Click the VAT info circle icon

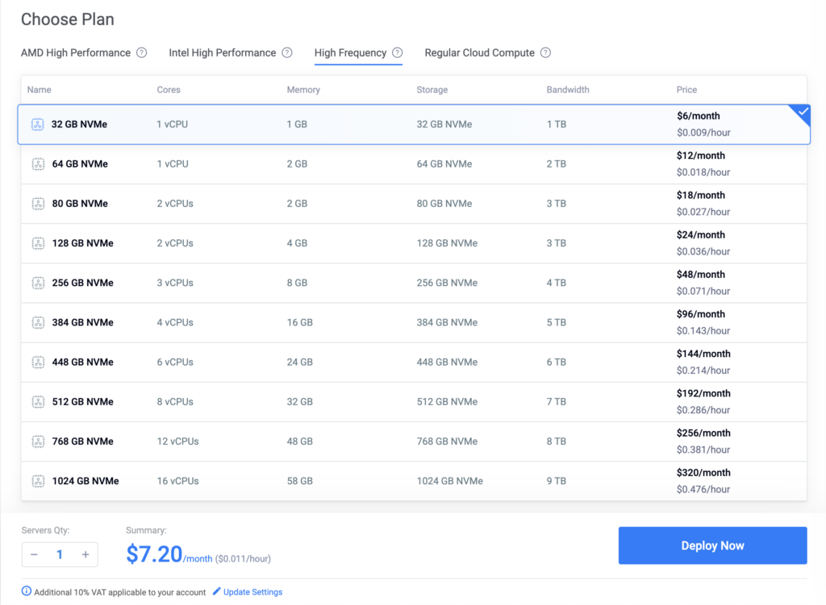click(27, 591)
